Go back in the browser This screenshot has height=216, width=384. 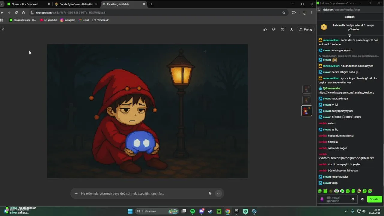[x=2, y=13]
